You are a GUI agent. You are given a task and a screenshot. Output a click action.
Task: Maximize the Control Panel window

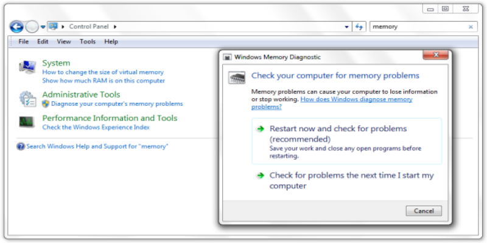445,9
